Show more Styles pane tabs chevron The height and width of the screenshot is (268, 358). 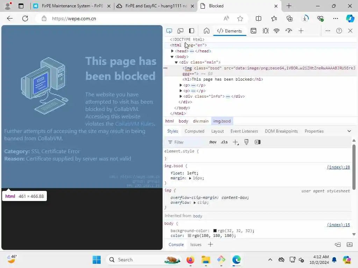click(349, 131)
